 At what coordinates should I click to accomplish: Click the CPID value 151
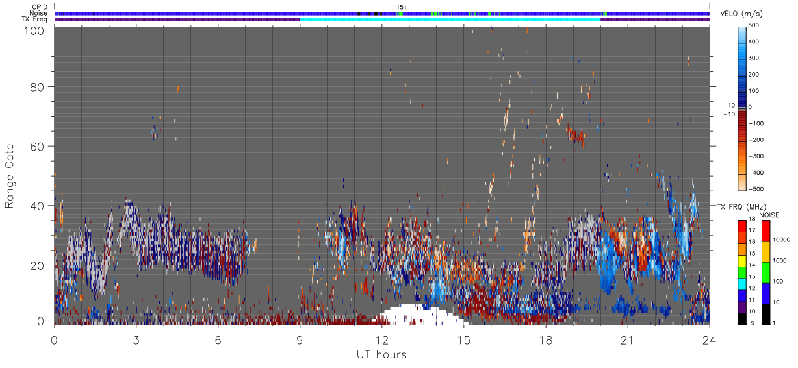pos(402,7)
